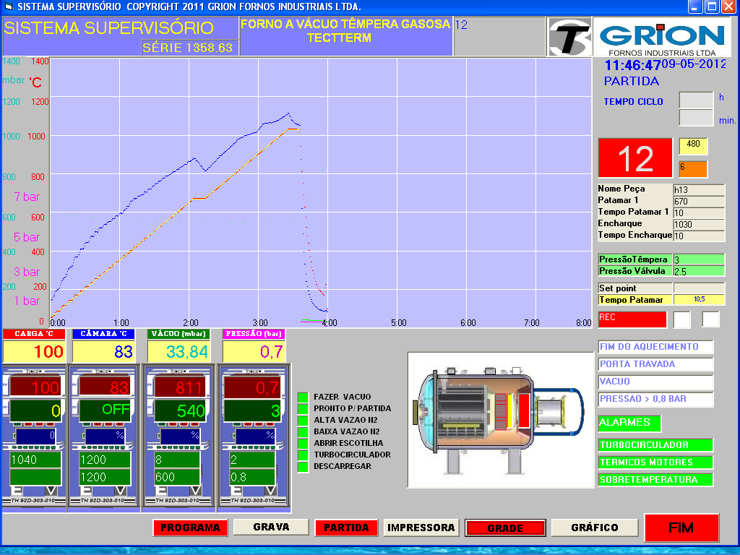Viewport: 740px width, 555px height.
Task: Click the E button on the Carga controller
Action: (x=18, y=491)
